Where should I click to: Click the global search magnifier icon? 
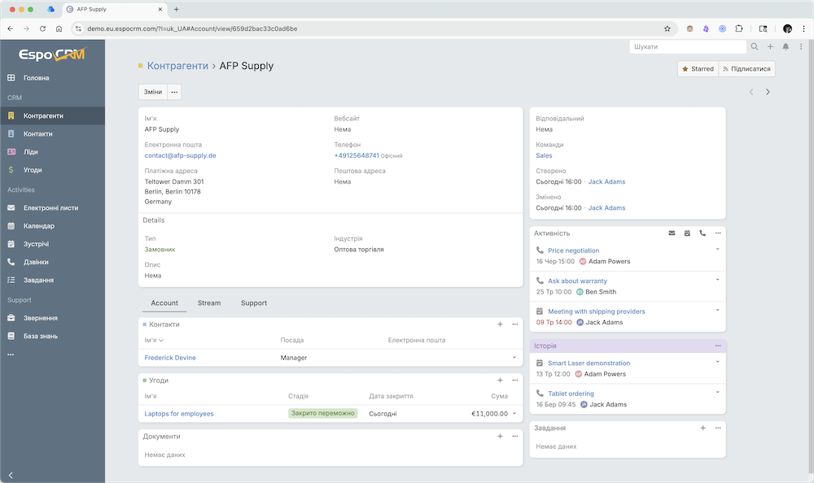[x=755, y=46]
